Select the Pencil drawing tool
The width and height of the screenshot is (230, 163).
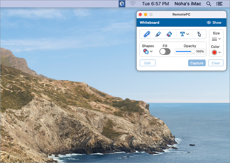[147, 34]
